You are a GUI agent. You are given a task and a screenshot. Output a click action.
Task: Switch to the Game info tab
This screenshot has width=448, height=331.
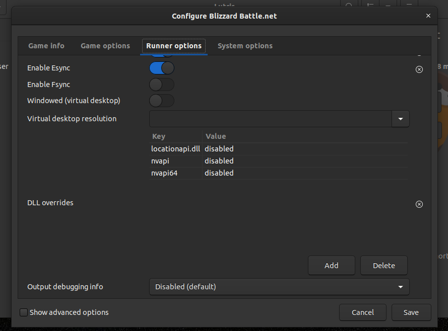pos(46,46)
